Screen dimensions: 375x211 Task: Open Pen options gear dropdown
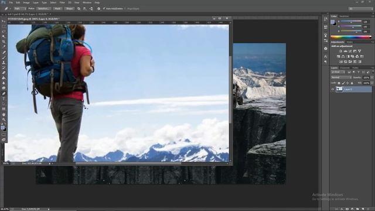pyautogui.click(x=98, y=9)
